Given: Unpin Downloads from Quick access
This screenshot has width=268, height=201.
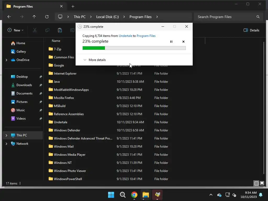Looking at the screenshot, I should (41, 85).
